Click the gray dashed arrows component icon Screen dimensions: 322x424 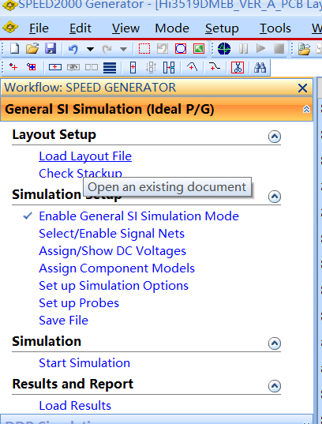(x=151, y=67)
